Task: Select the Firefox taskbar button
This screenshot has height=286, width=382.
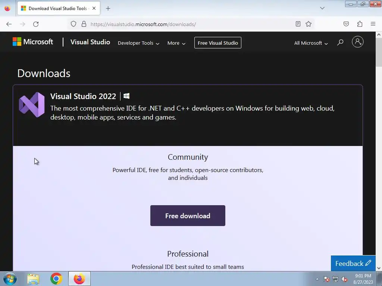Action: click(x=79, y=279)
